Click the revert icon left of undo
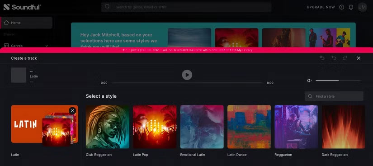Screen dimensions: 373x166 click(322, 58)
